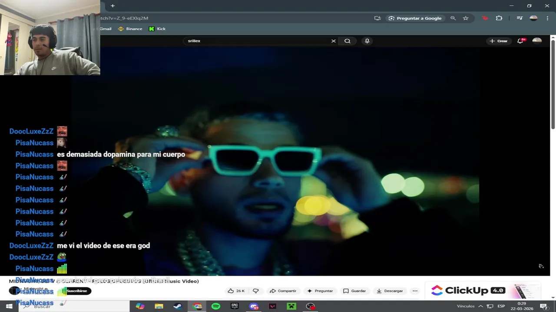Open the YouTube account avatar menu
The image size is (556, 312).
pos(537,41)
